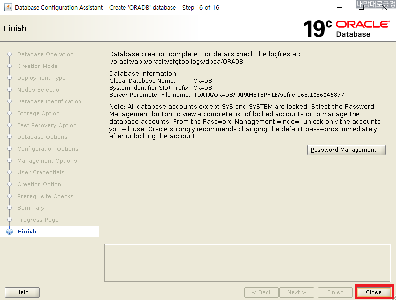
Task: Click the Finish page heading
Action: point(15,28)
